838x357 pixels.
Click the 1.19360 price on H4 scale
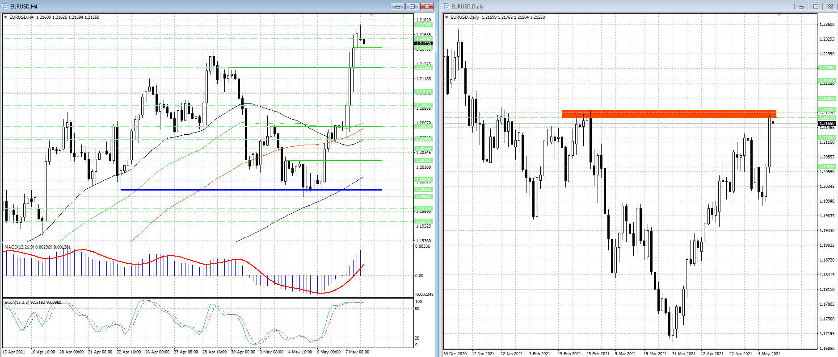[424, 241]
